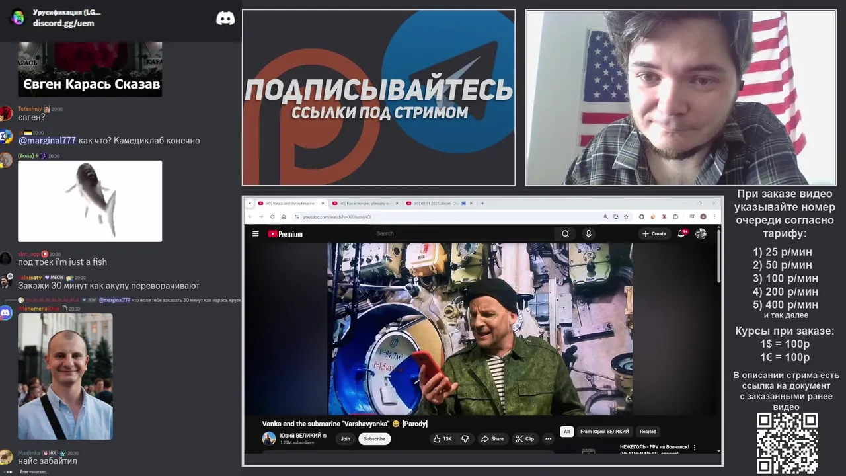Open the YouTube account avatar menu
846x476 pixels.
[x=701, y=233]
